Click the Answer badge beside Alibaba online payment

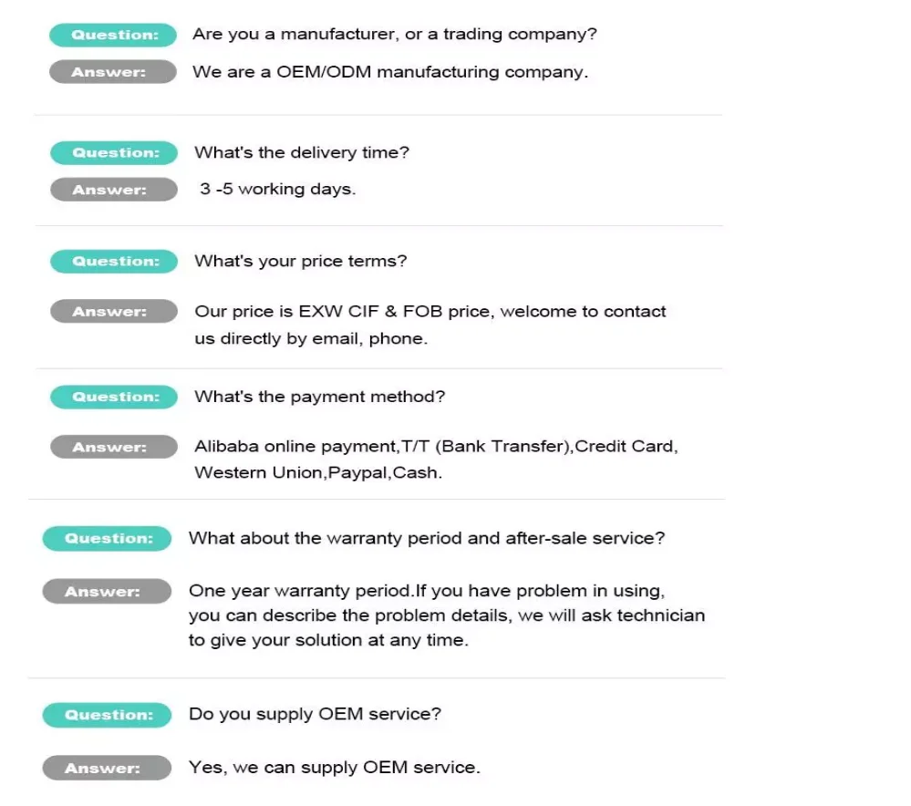[x=114, y=447]
